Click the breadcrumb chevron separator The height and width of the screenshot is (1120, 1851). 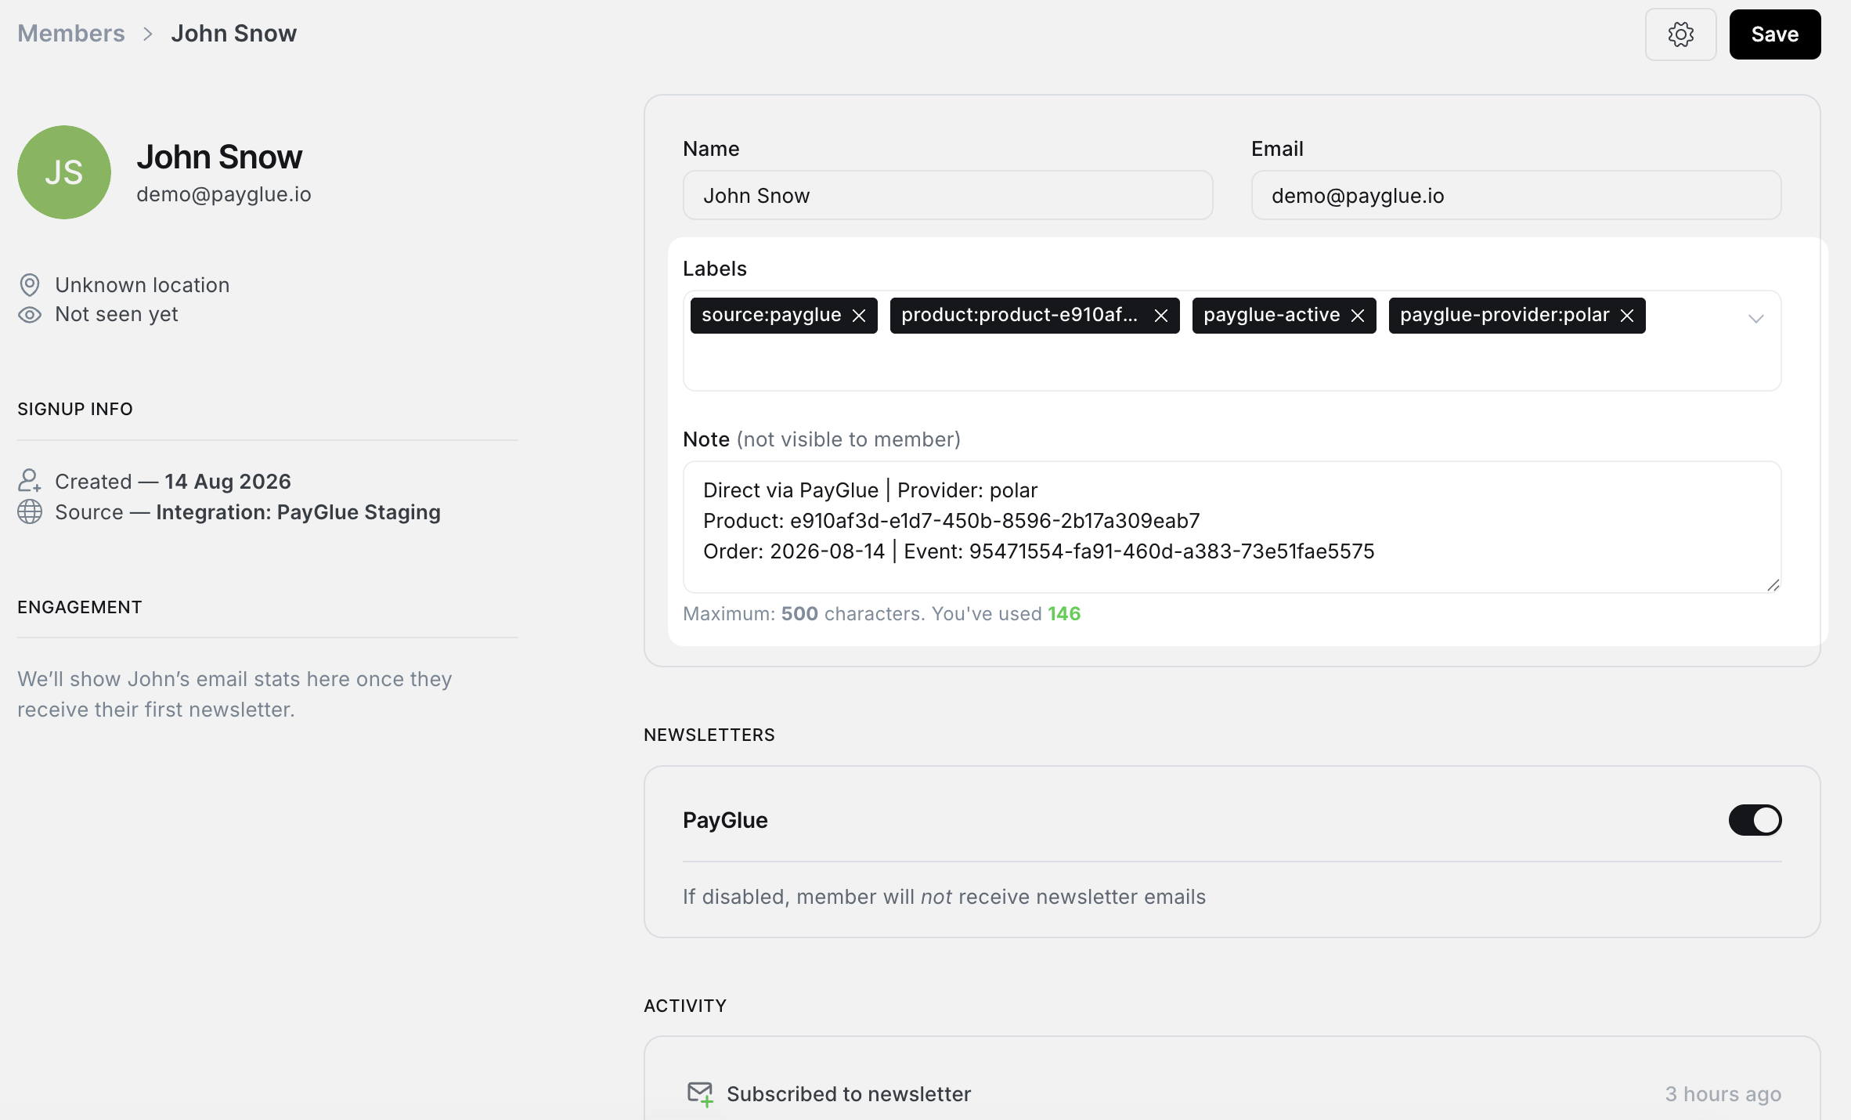(148, 34)
